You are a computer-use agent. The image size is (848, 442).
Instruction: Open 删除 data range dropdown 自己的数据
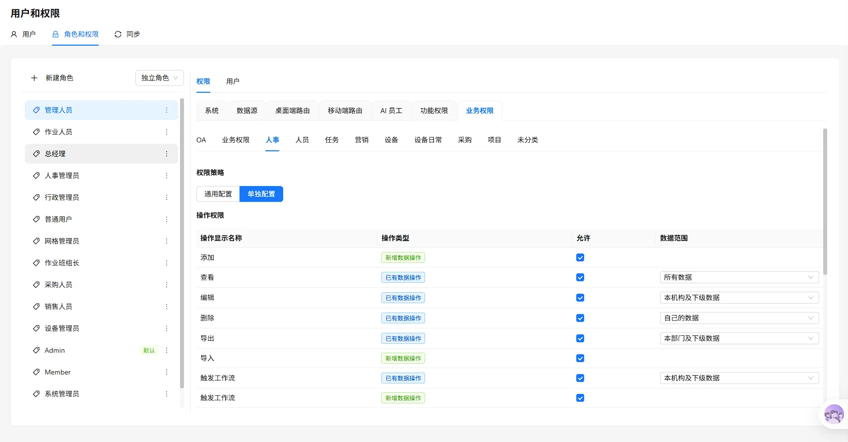(x=739, y=318)
